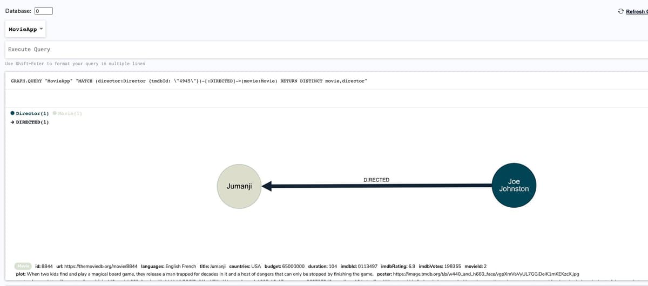Click the dark Director legend dot
The height and width of the screenshot is (286, 648).
click(x=12, y=113)
